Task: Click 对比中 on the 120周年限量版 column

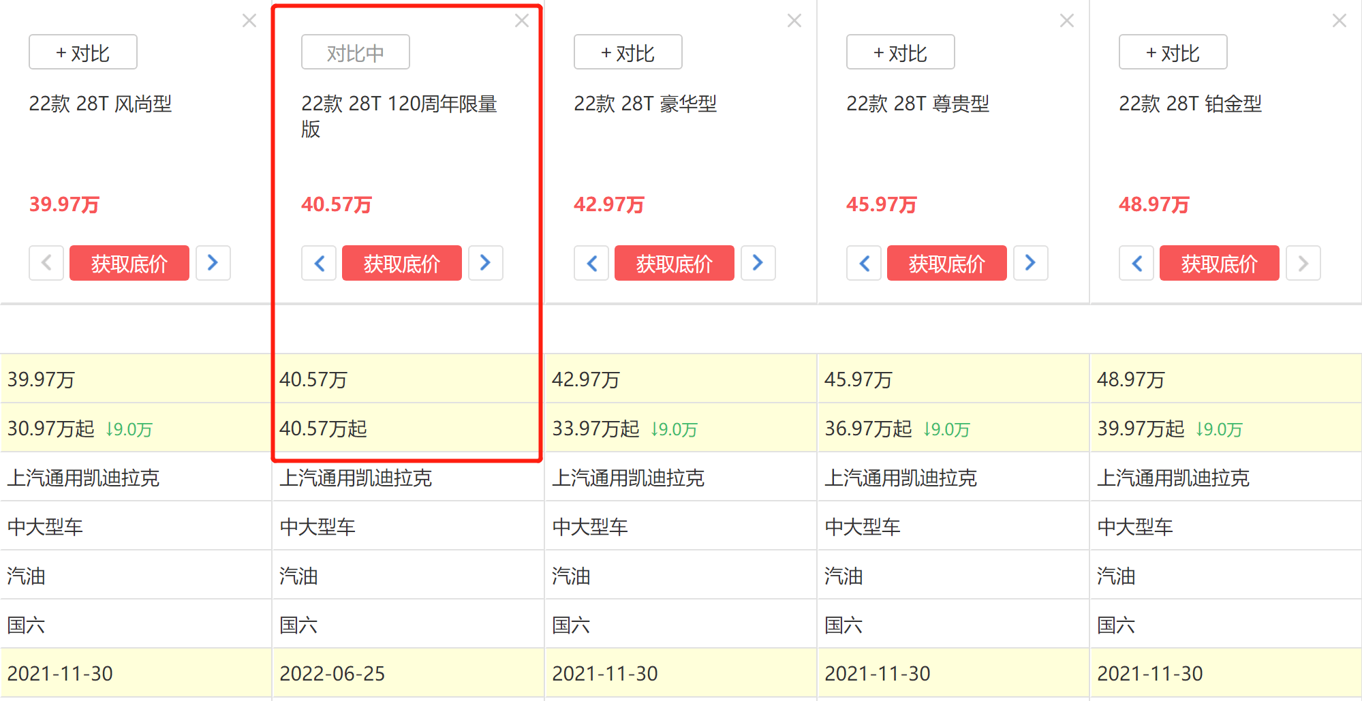Action: tap(355, 51)
